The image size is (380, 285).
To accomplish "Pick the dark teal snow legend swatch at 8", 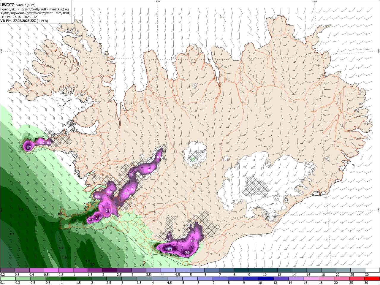I will [x=241, y=270].
